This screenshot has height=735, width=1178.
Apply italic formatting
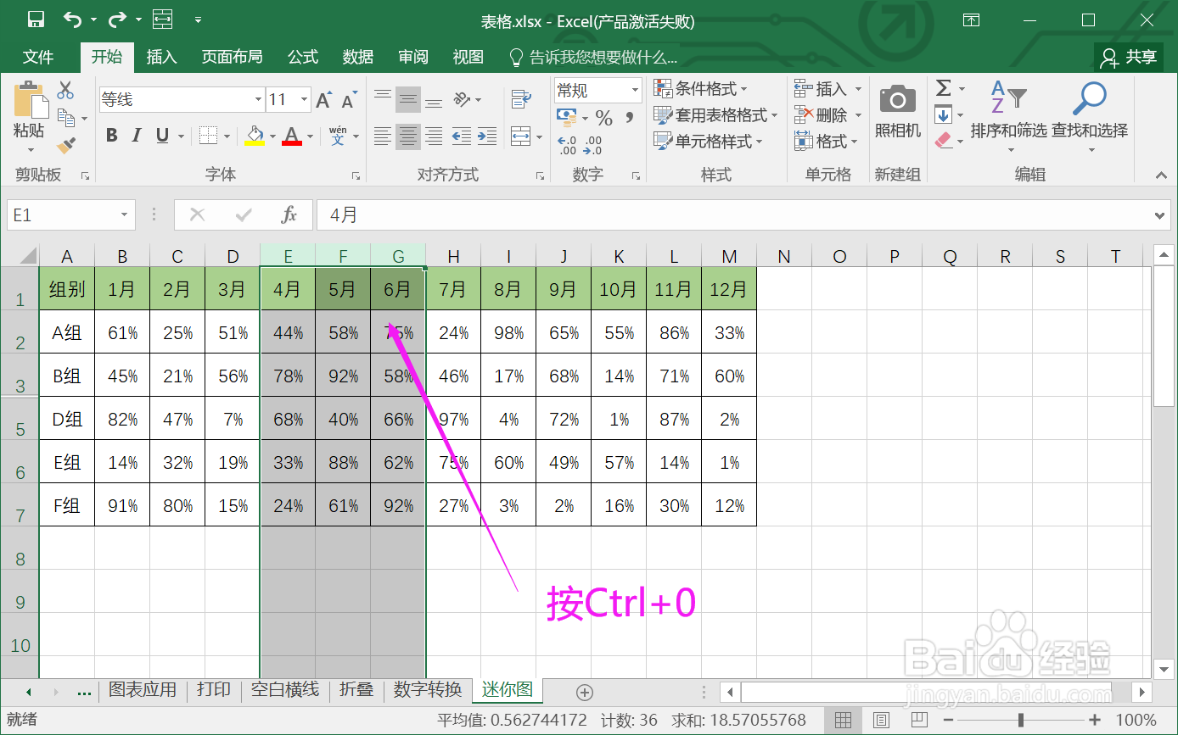click(x=136, y=135)
